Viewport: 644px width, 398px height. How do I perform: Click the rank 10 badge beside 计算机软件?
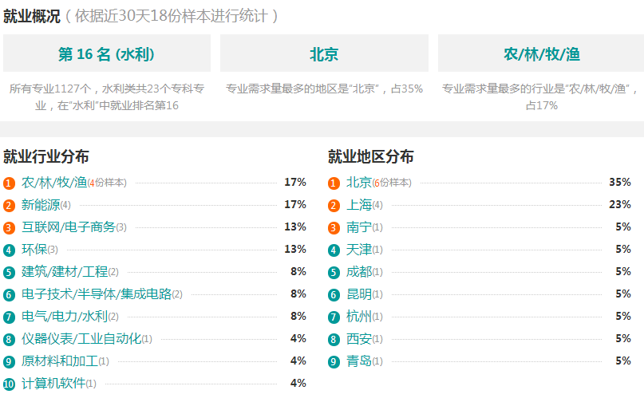click(x=9, y=384)
